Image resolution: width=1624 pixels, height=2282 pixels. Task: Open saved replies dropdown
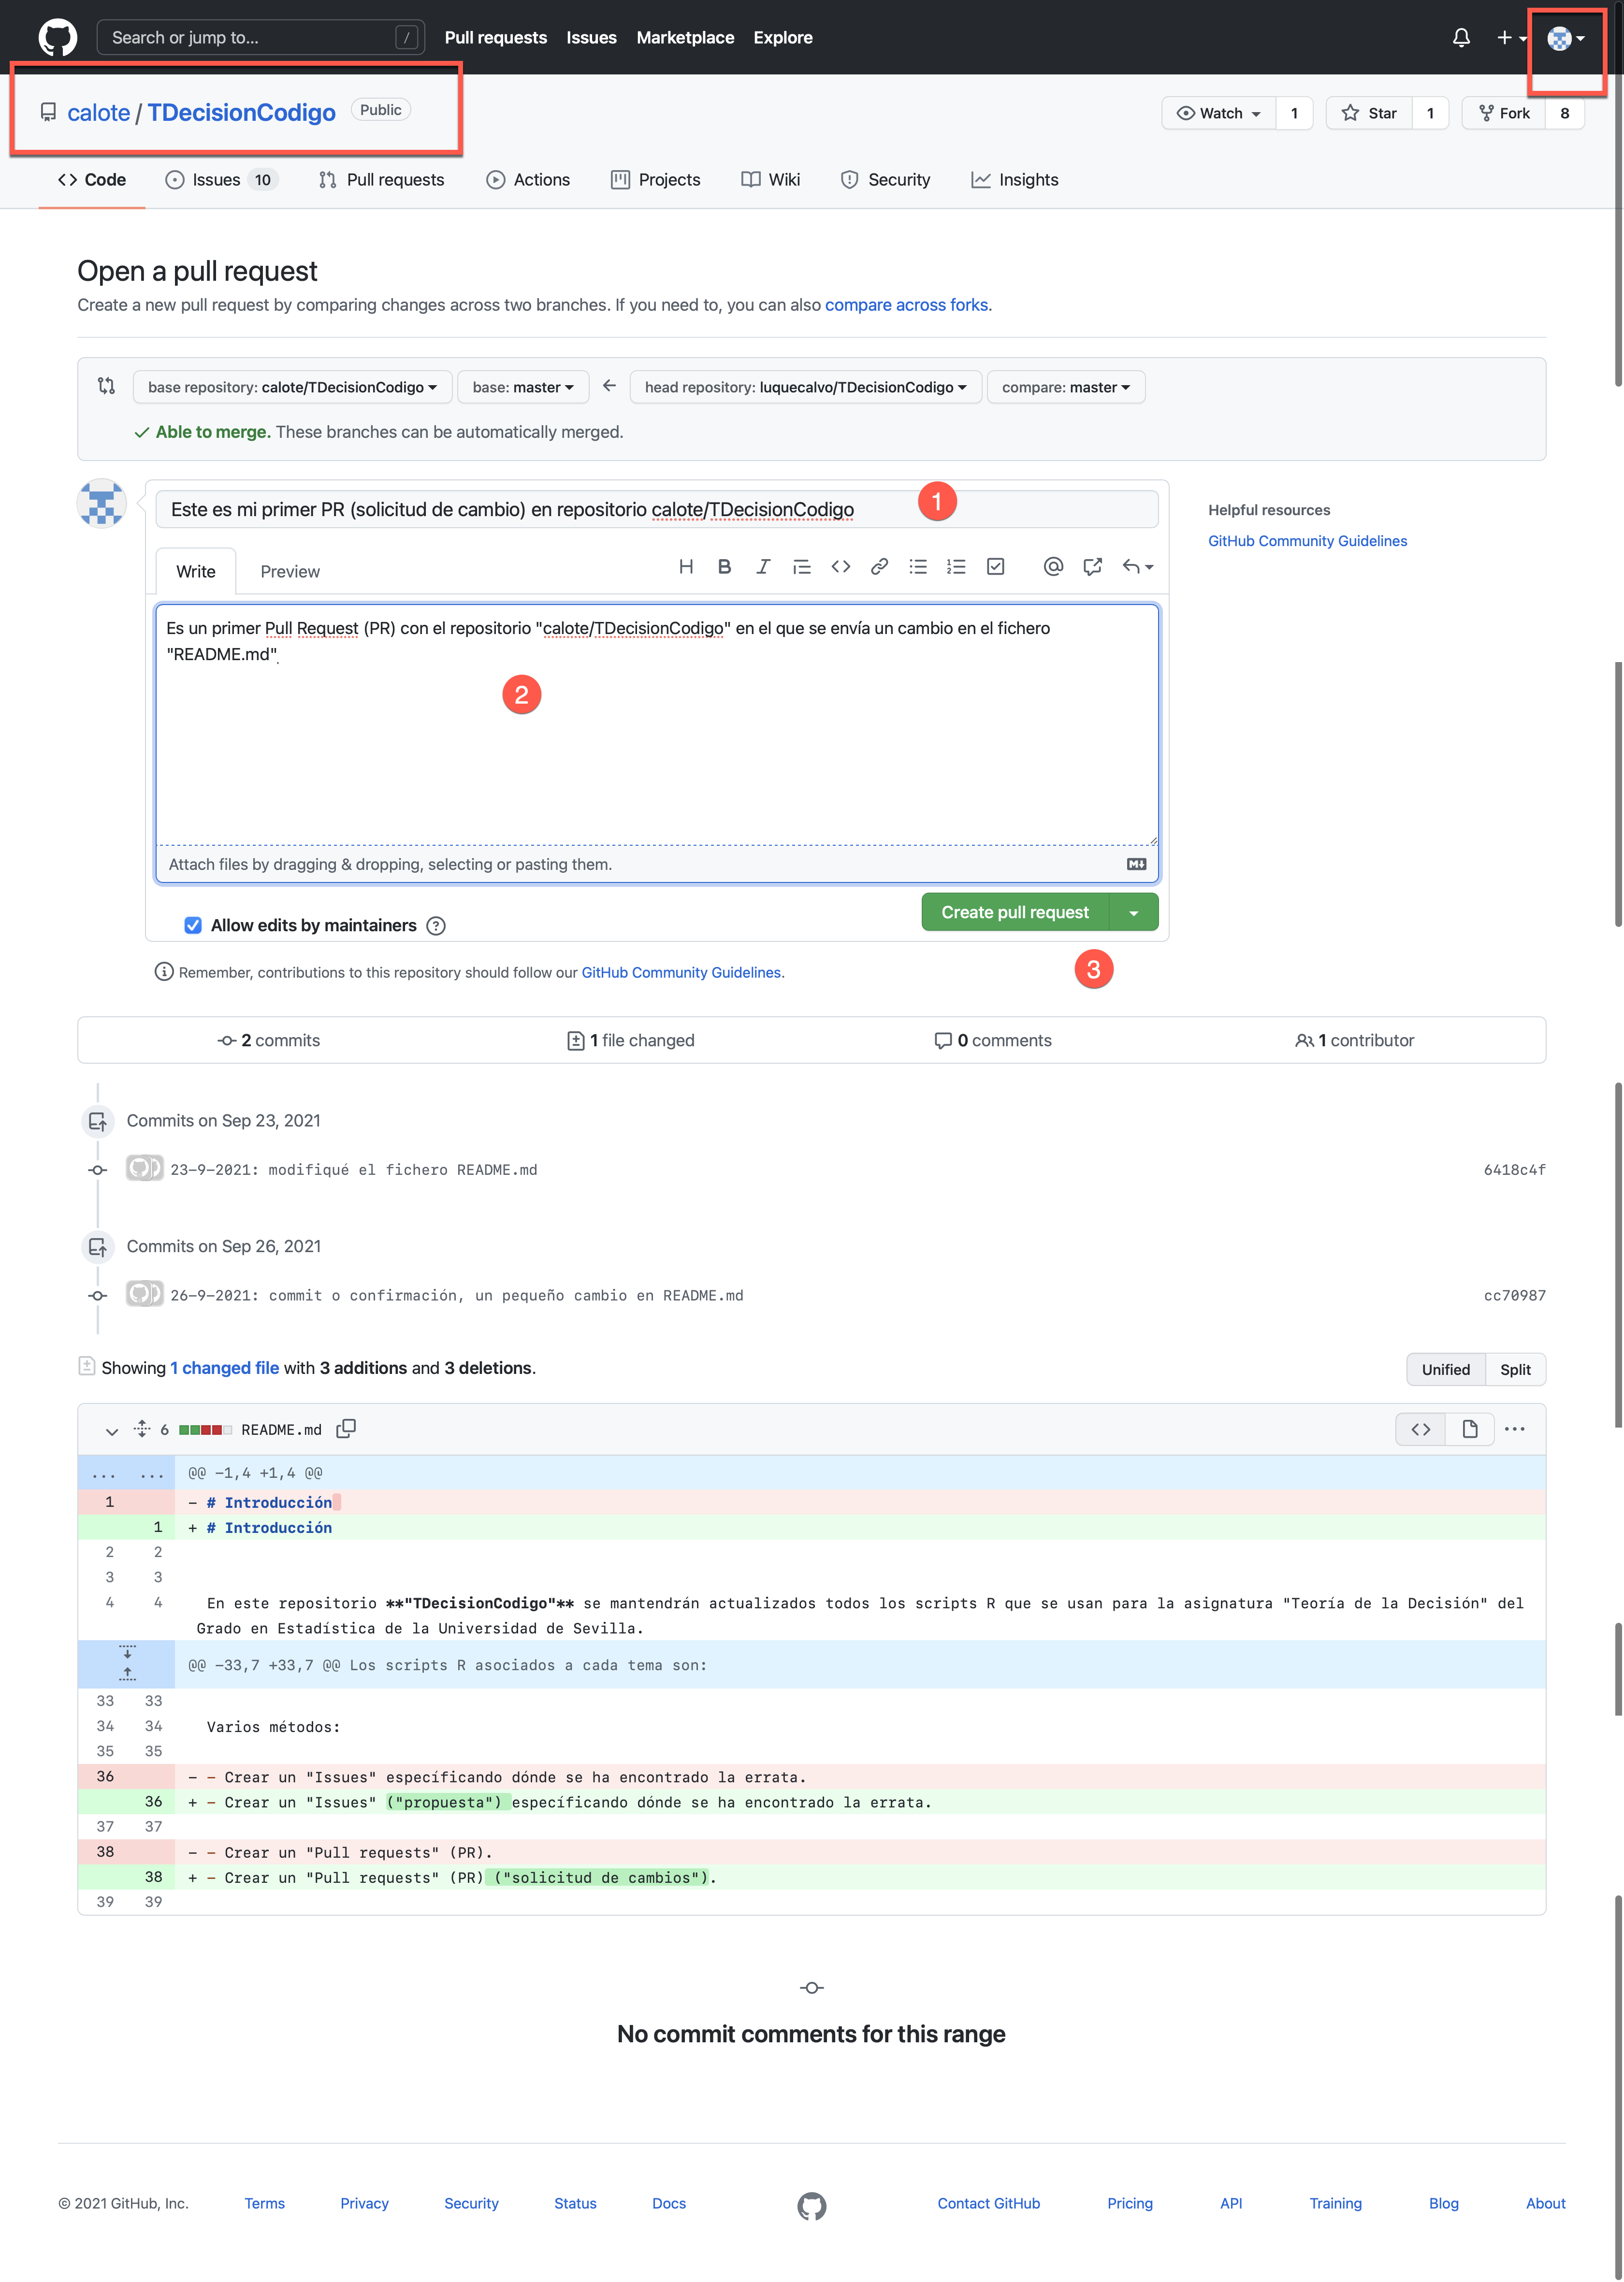tap(1137, 567)
